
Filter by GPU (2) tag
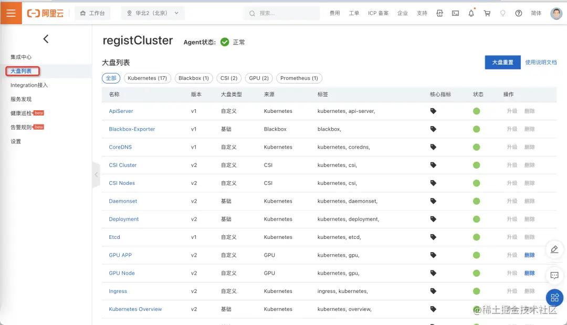tap(259, 78)
